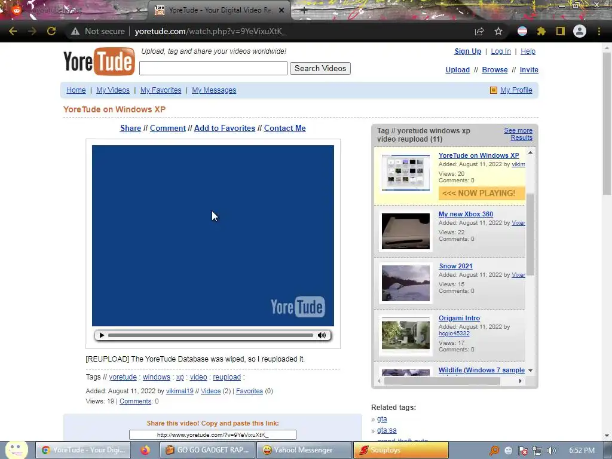Reload the page with the refresh icon
The image size is (612, 459).
click(x=51, y=31)
